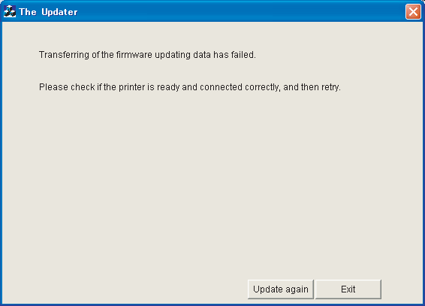Close The Updater window with red X
Image resolution: width=425 pixels, height=306 pixels.
click(413, 12)
